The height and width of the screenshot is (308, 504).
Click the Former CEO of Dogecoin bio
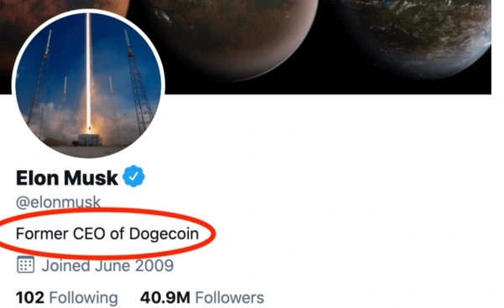click(107, 234)
